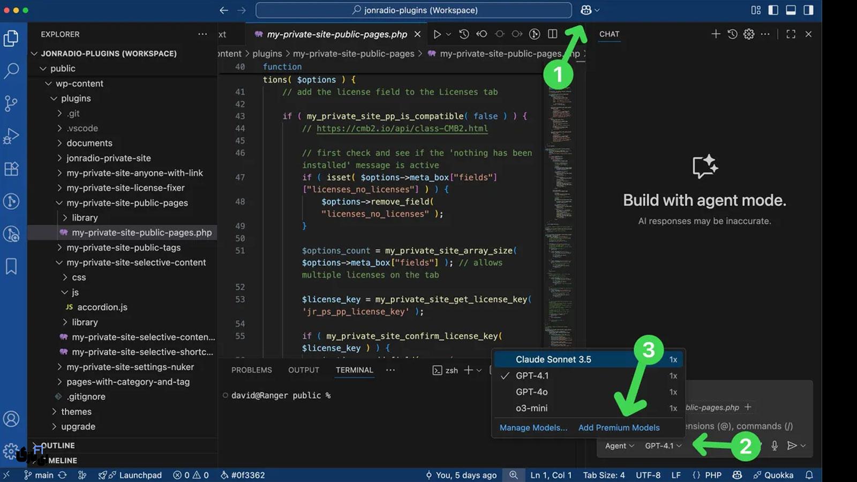This screenshot has height=482, width=857.
Task: Switch to the PROBLEMS tab
Action: point(251,370)
